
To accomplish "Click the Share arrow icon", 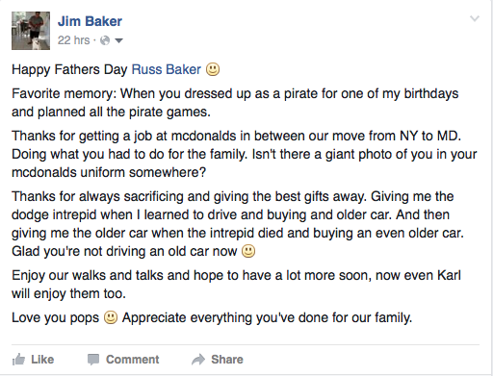I will [198, 360].
